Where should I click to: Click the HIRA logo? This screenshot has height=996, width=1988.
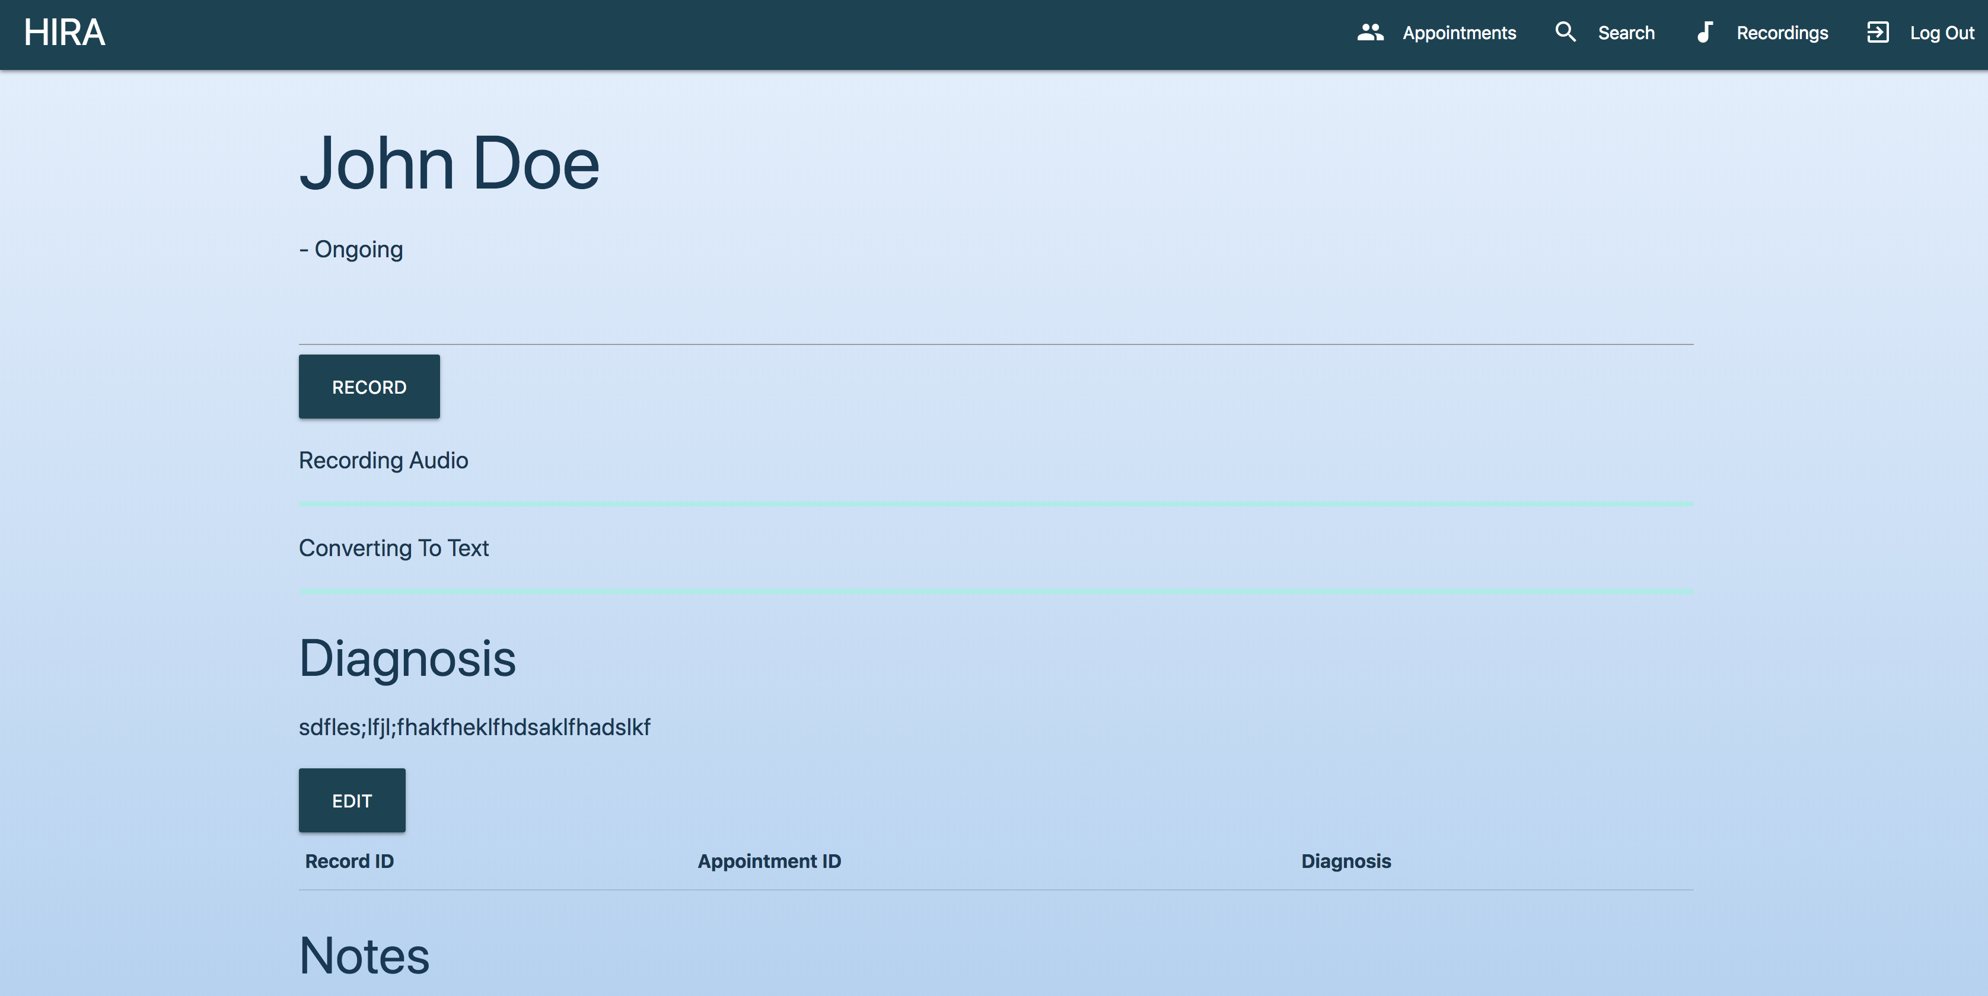tap(64, 33)
